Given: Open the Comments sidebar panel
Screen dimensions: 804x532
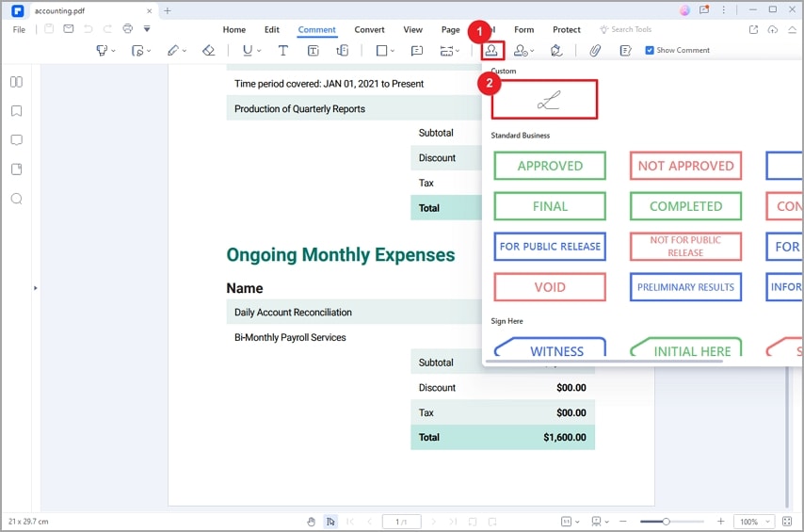Looking at the screenshot, I should (x=16, y=140).
